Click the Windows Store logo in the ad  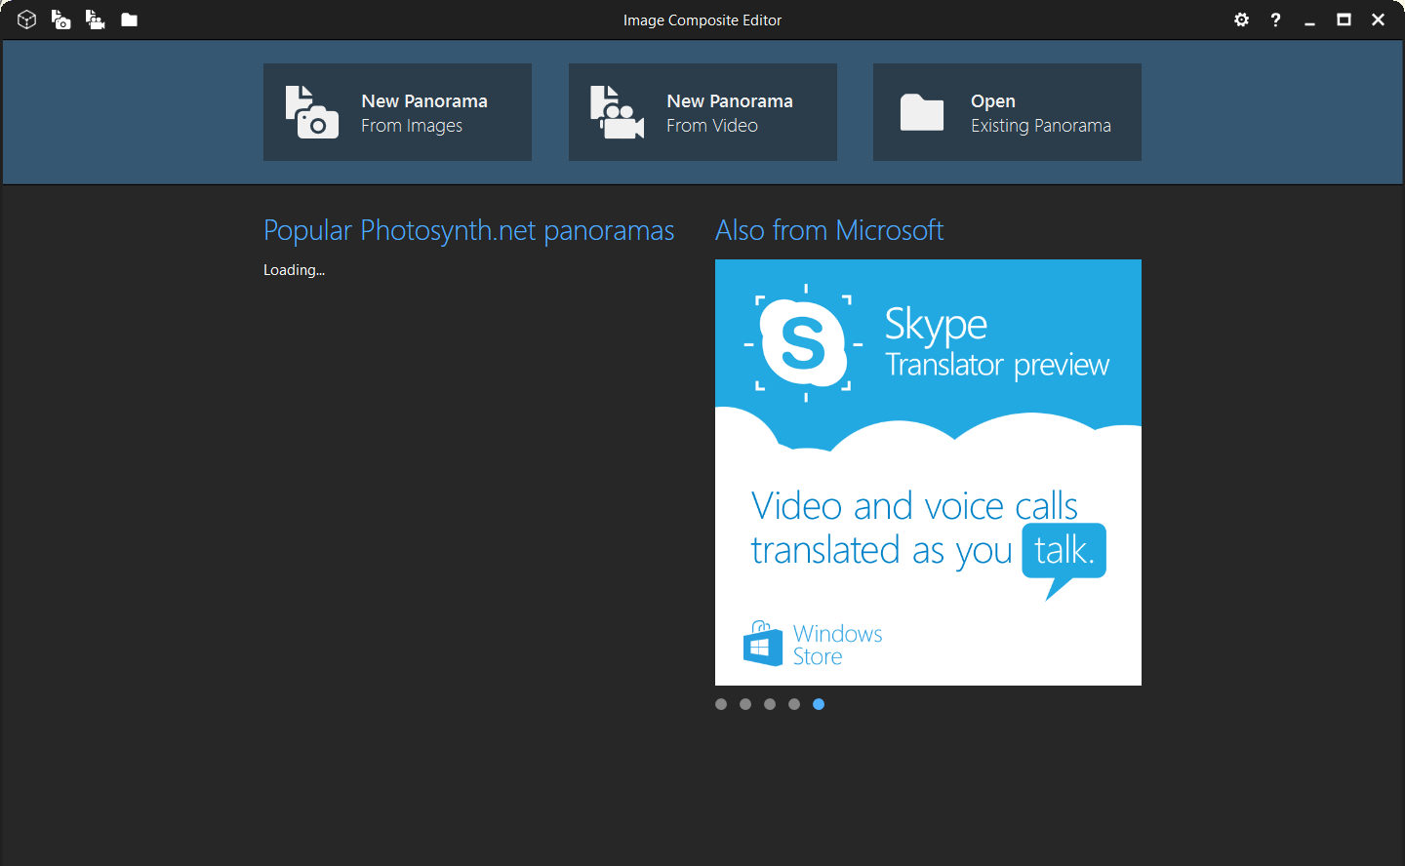[x=763, y=645]
